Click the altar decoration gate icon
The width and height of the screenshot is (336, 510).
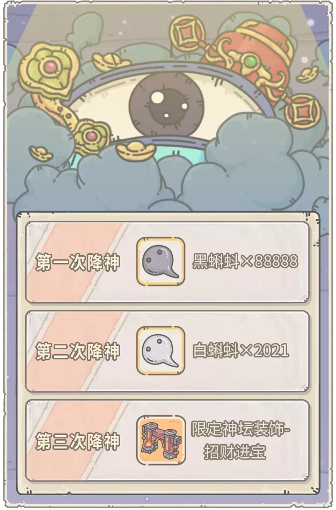161,440
